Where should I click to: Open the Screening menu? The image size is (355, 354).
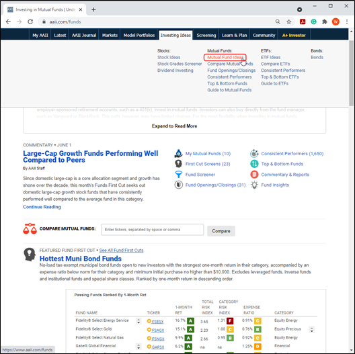tap(206, 36)
